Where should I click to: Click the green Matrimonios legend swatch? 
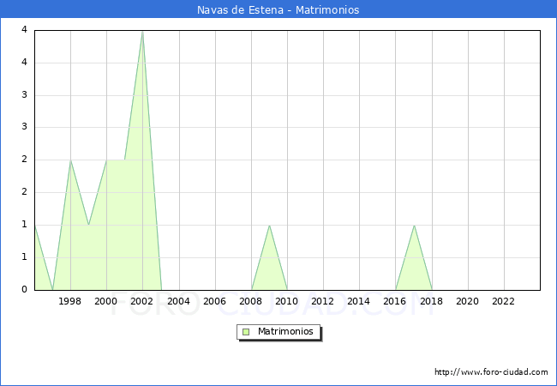tap(246, 332)
